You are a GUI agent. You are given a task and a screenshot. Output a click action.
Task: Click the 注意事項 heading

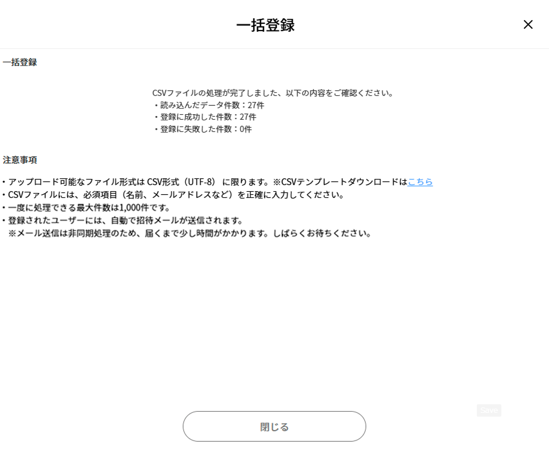pos(20,160)
